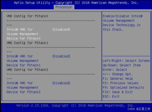Open the [Disabled] value for PStack2 VMD

click(61, 83)
